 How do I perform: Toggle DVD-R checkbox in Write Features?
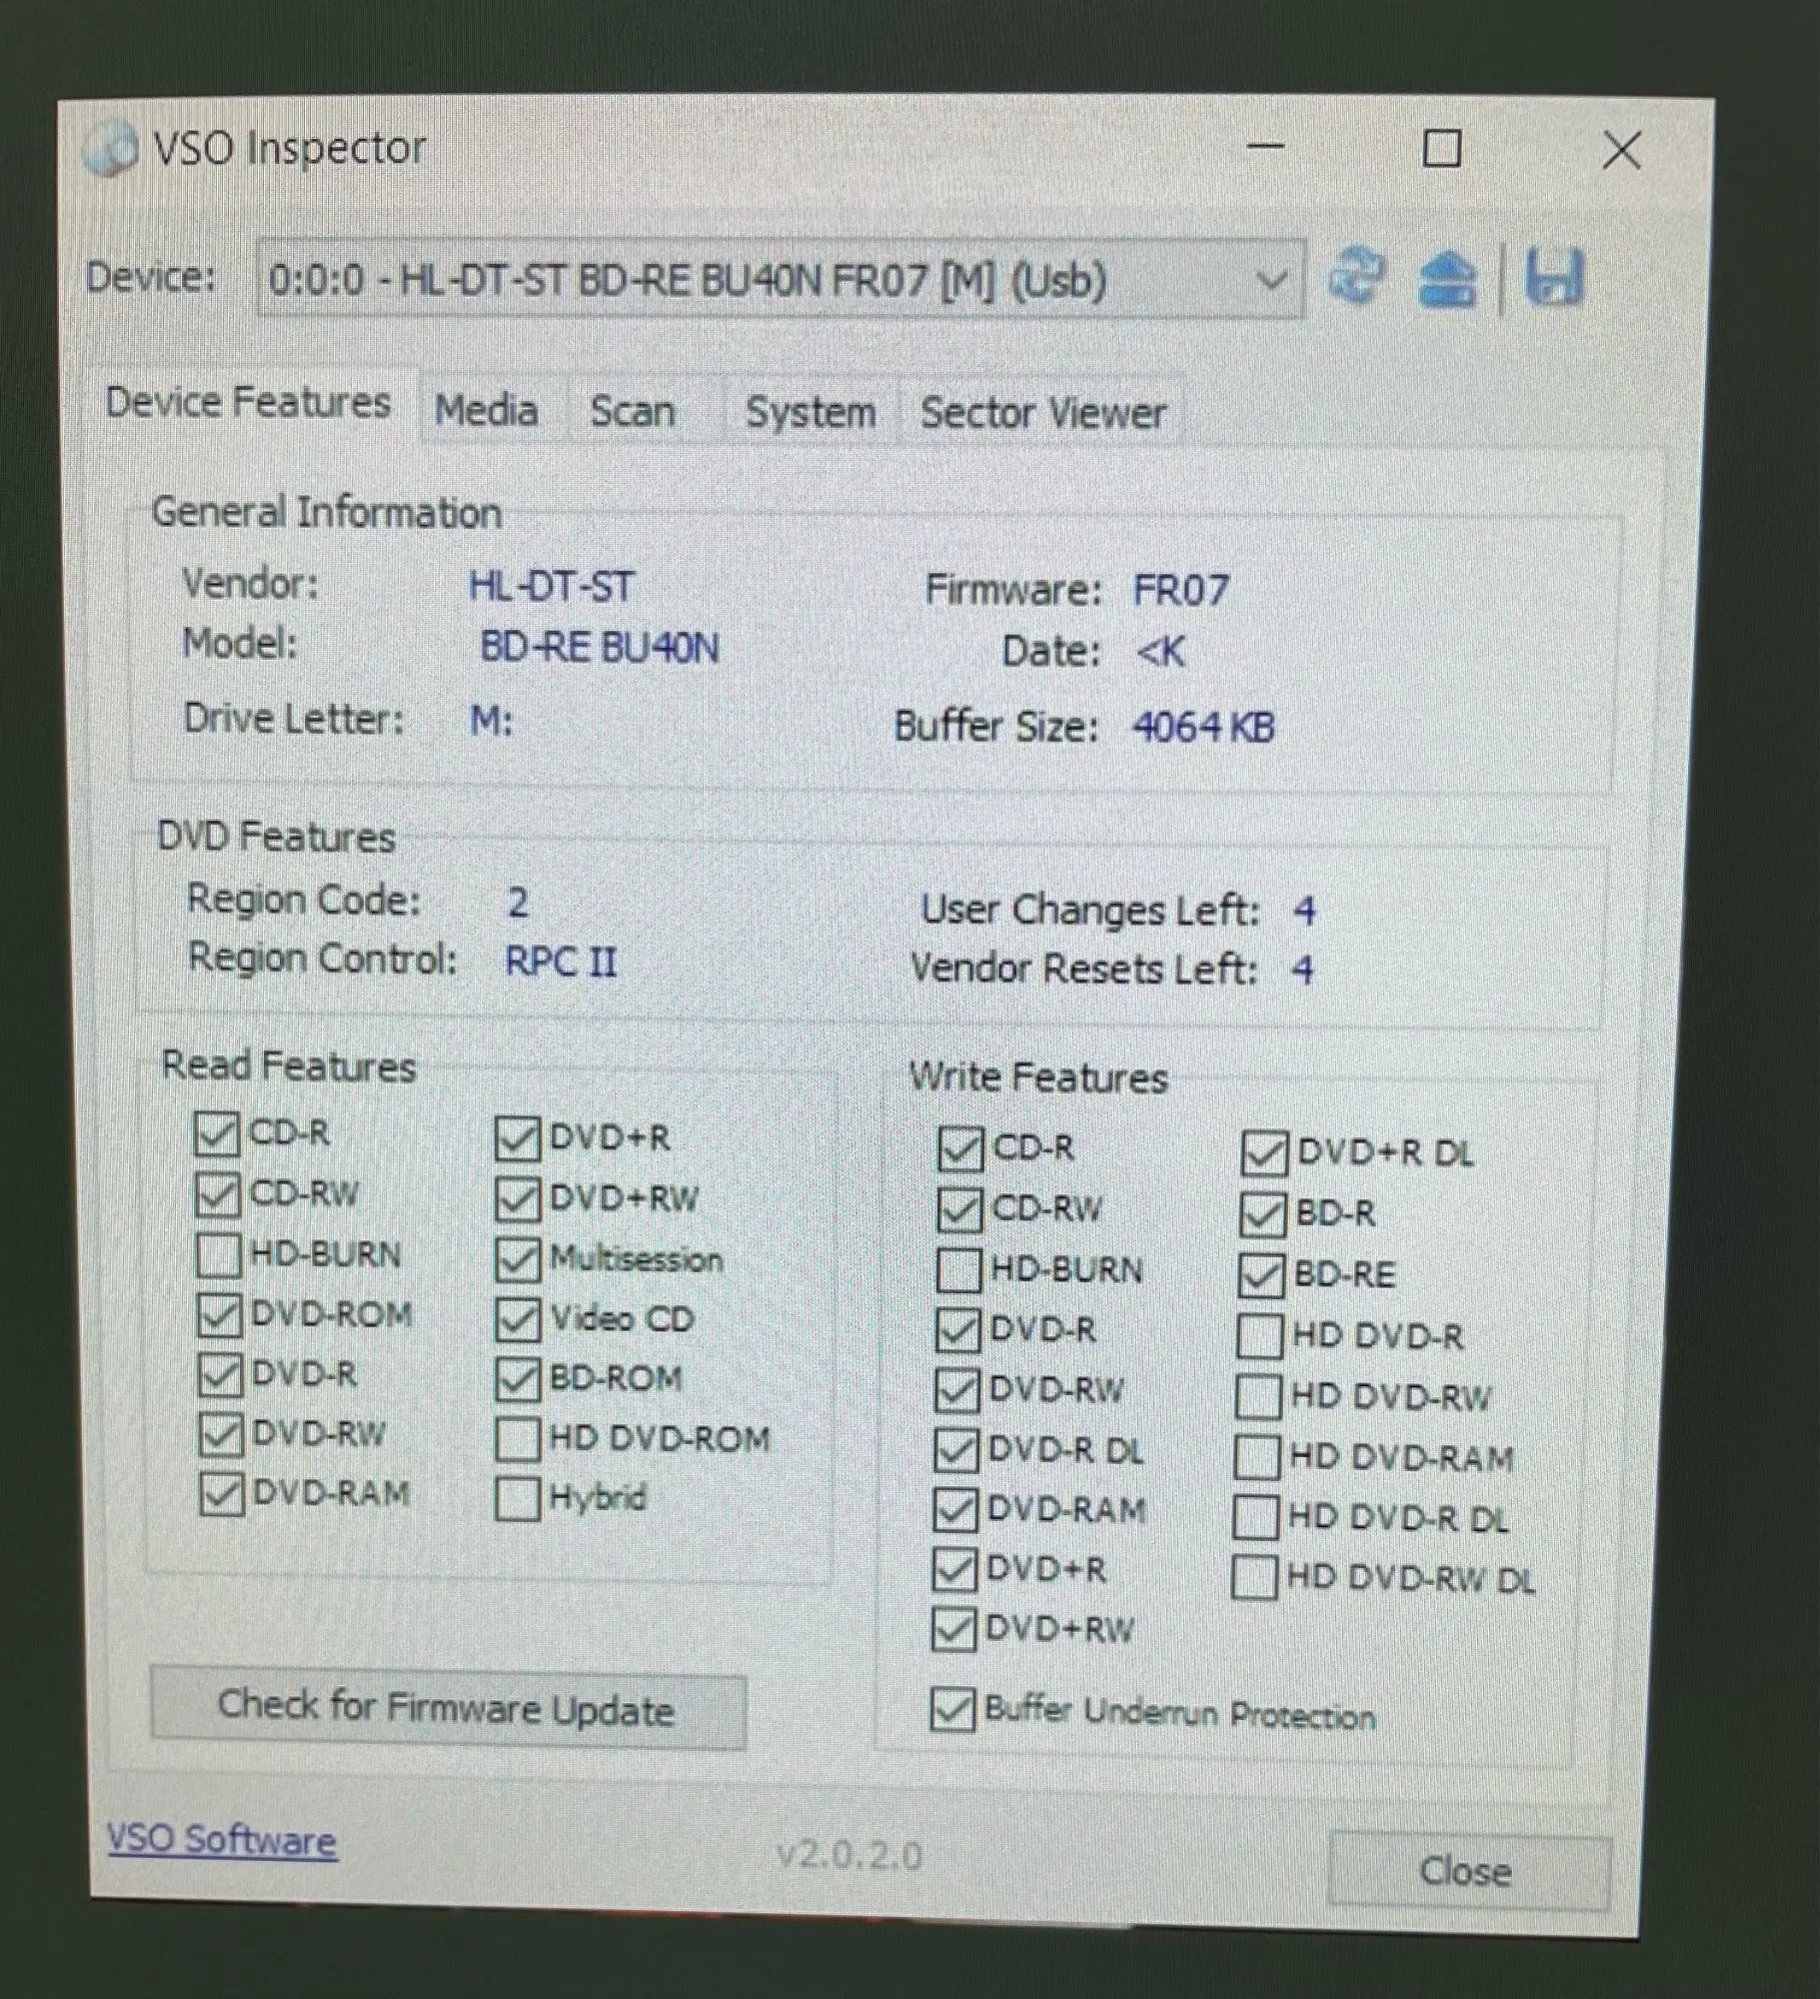tap(957, 1330)
